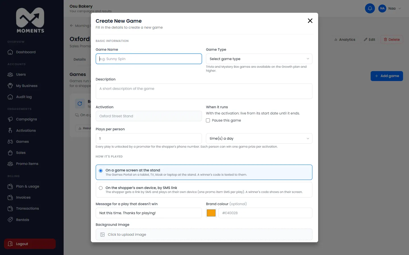
Task: Click the image upload icon
Action: pyautogui.click(x=103, y=235)
